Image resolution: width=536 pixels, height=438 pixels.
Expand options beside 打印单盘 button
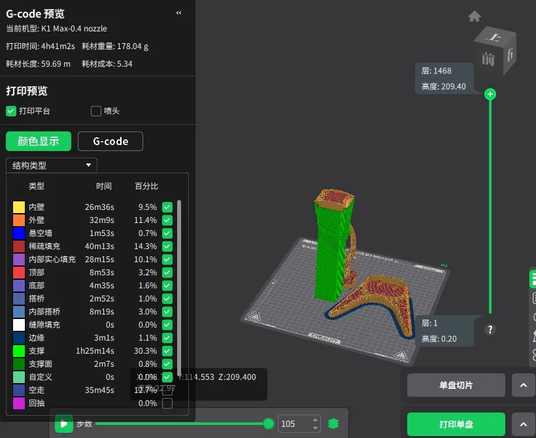pos(523,424)
